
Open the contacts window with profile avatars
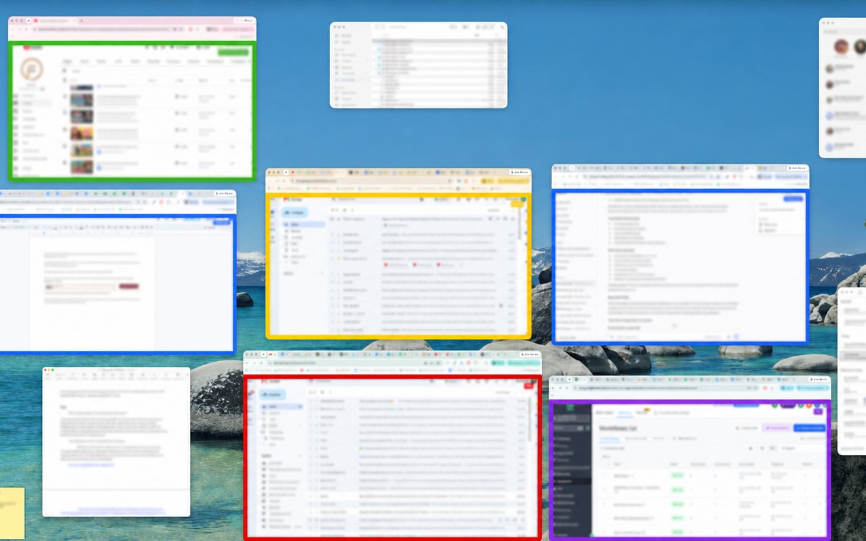(842, 88)
